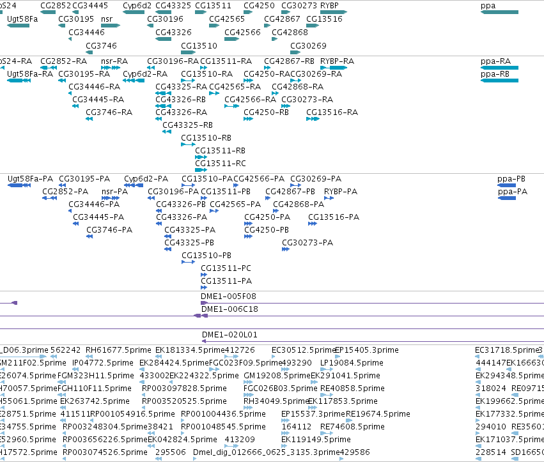Click BAC clone DME1-005F08 label

[x=228, y=296]
